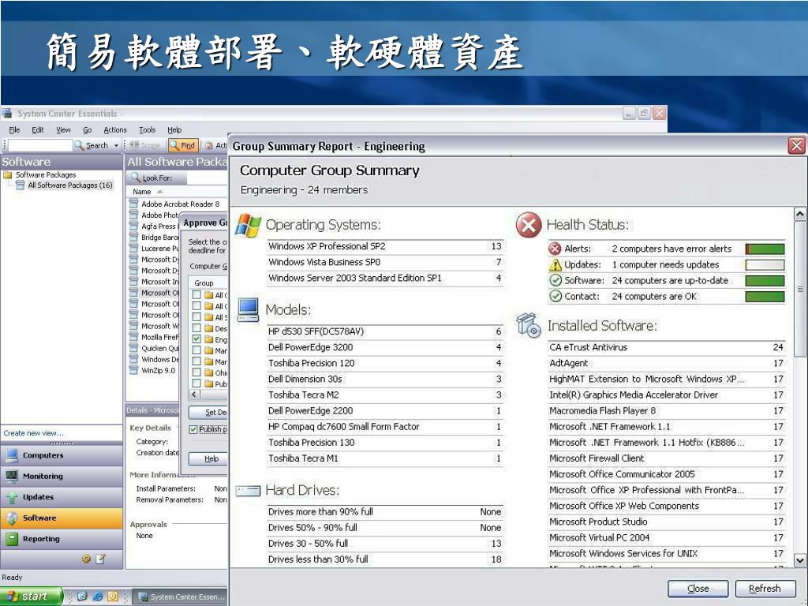
Task: Click the Set Deadline button
Action: point(208,412)
